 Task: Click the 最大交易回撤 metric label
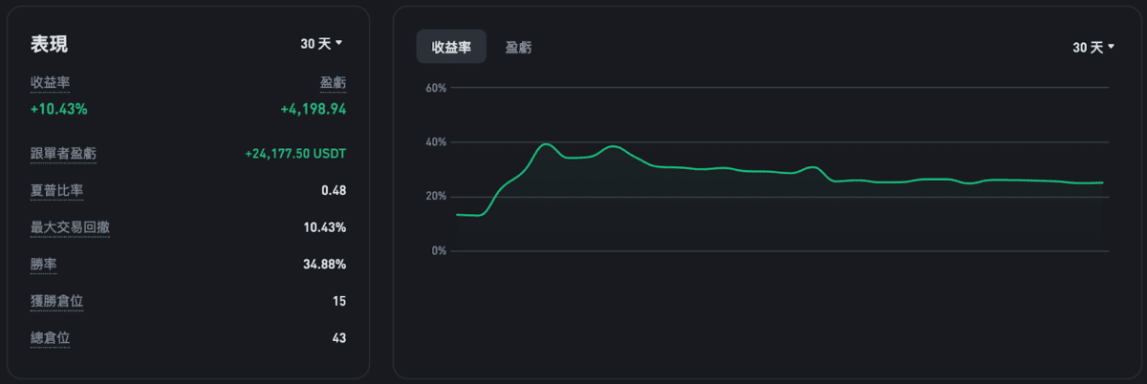point(70,227)
